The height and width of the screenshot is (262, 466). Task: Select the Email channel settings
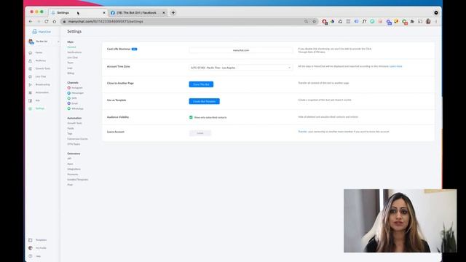[x=73, y=103]
